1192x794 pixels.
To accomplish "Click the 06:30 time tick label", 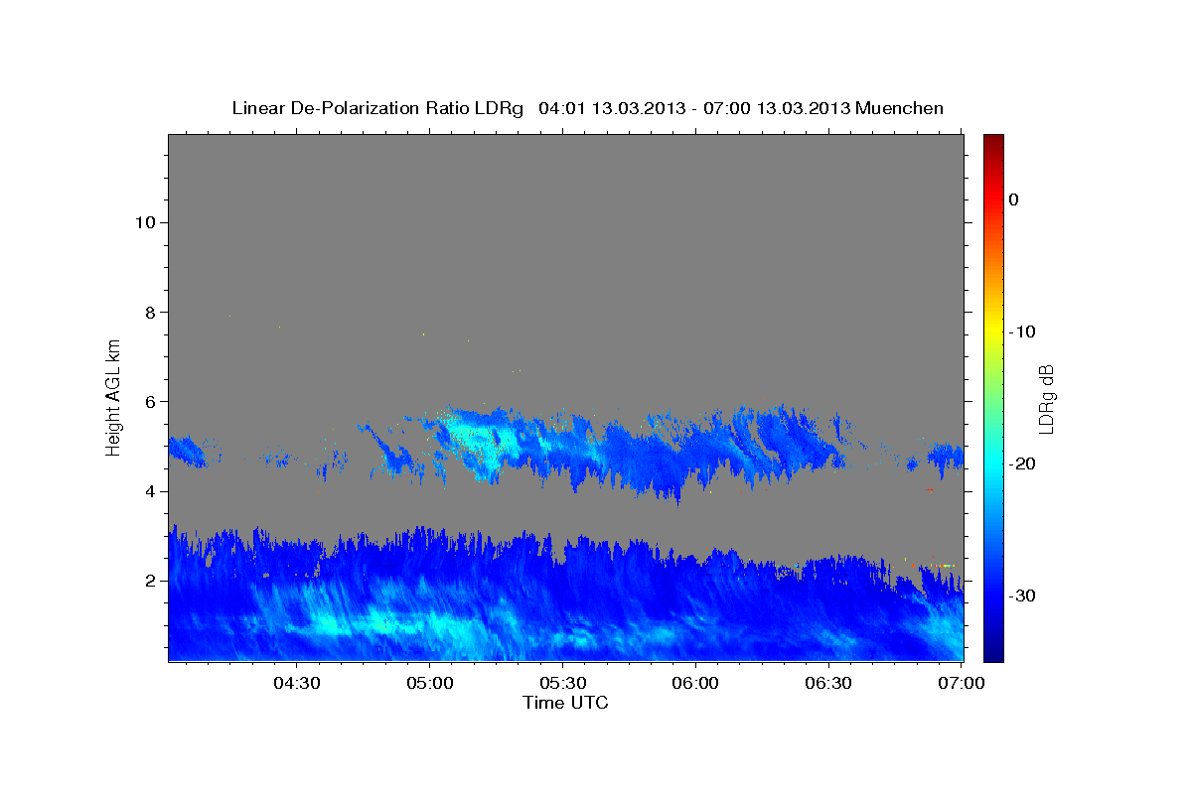I will click(828, 684).
